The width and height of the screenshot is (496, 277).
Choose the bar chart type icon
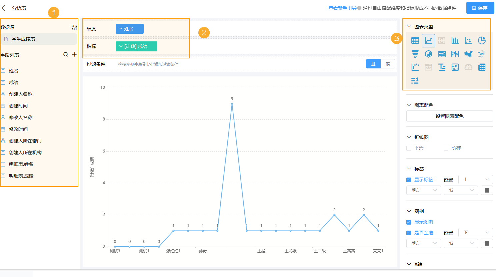(x=455, y=40)
